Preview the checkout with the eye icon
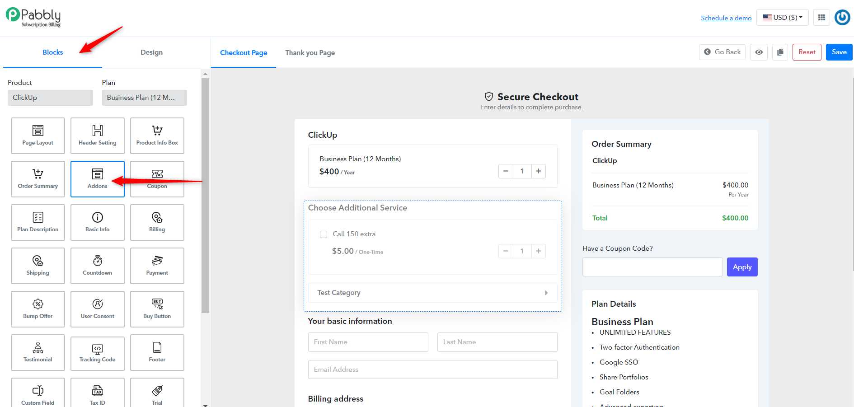The image size is (854, 407). pos(759,52)
